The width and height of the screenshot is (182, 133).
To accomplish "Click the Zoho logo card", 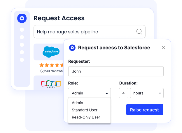I will click(49, 83).
